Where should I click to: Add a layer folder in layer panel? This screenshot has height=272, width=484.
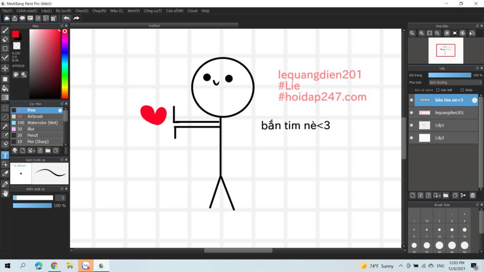tap(446, 195)
